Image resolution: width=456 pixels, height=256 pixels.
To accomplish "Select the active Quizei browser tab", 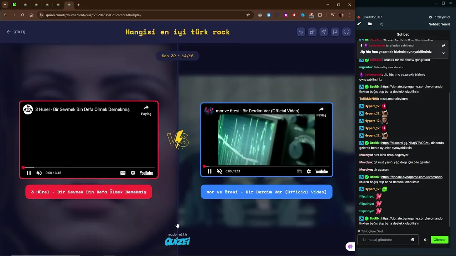I will click(69, 5).
